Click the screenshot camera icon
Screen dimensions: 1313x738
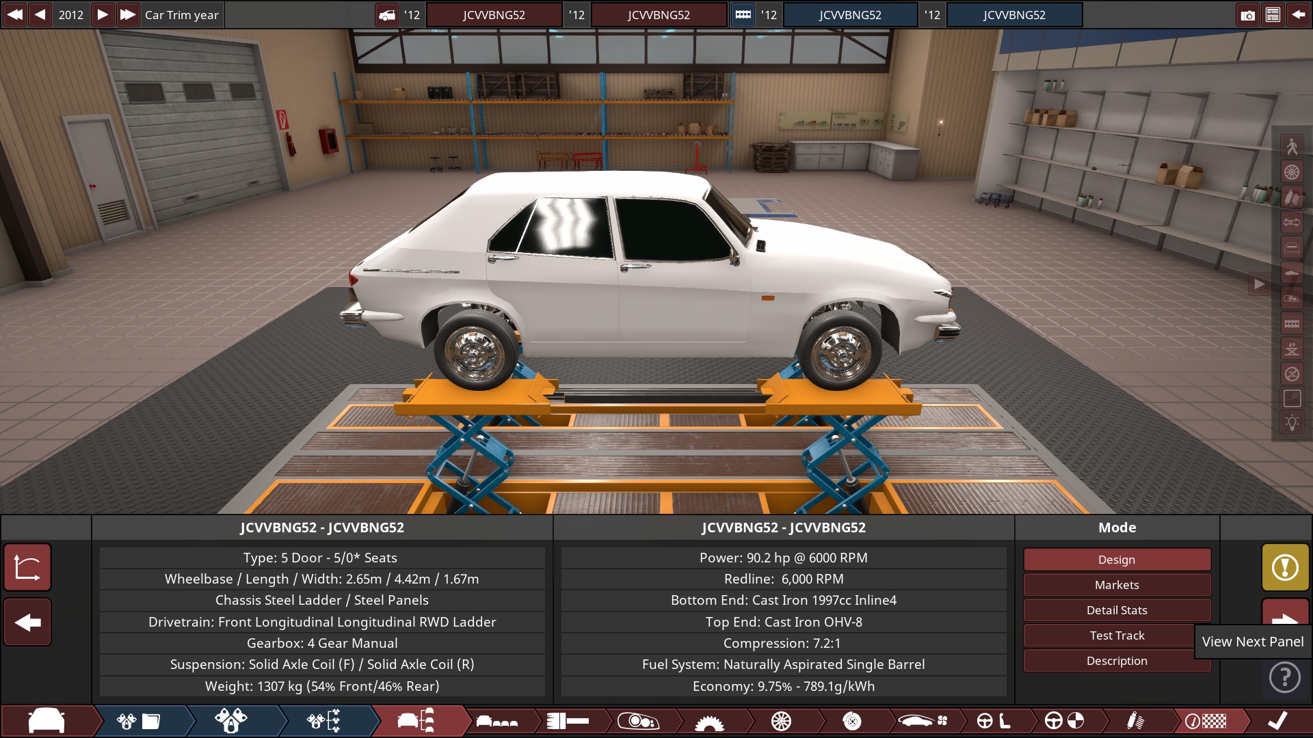(1247, 15)
